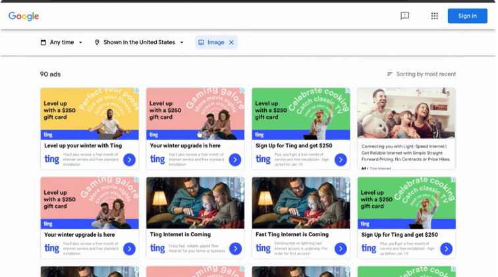Screen dimensions: 498x277
Task: Click the calendar icon beside Any time
Action: pyautogui.click(x=43, y=42)
